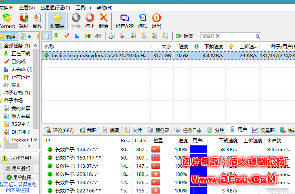Click the 用户登錄 button

(x=18, y=168)
